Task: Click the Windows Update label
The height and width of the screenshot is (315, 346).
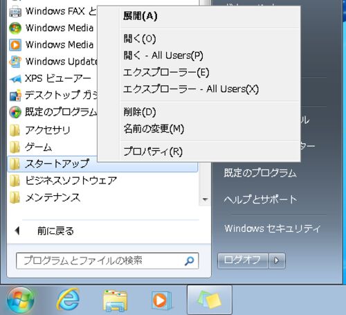Action: point(62,62)
